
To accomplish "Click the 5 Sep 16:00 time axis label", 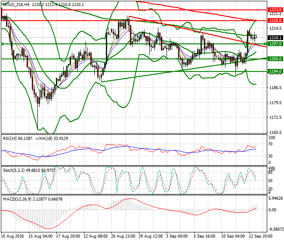I will (204, 236).
